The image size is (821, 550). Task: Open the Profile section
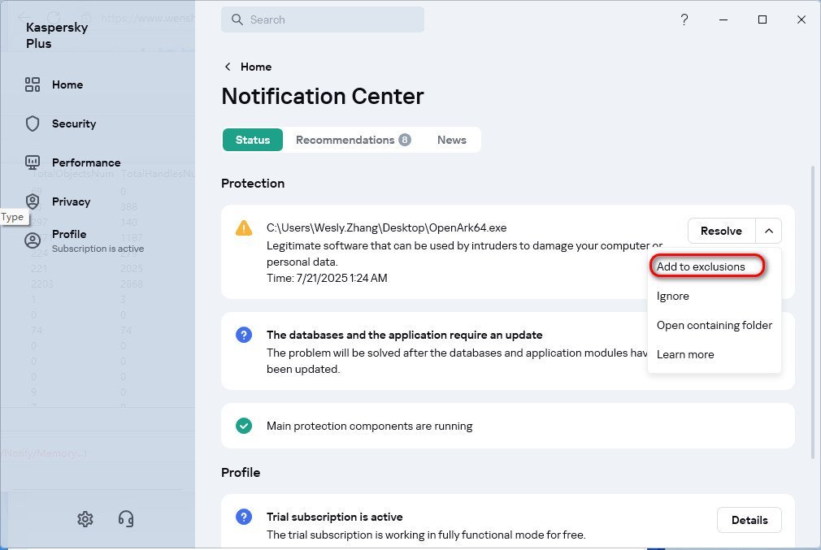click(x=84, y=240)
